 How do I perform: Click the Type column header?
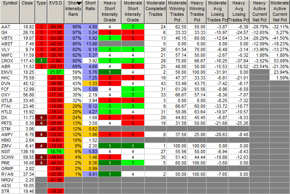click(x=41, y=12)
